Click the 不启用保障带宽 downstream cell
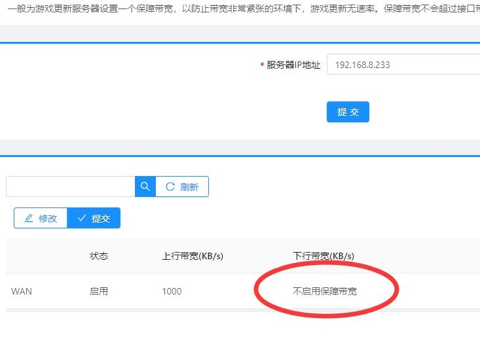 coord(325,291)
